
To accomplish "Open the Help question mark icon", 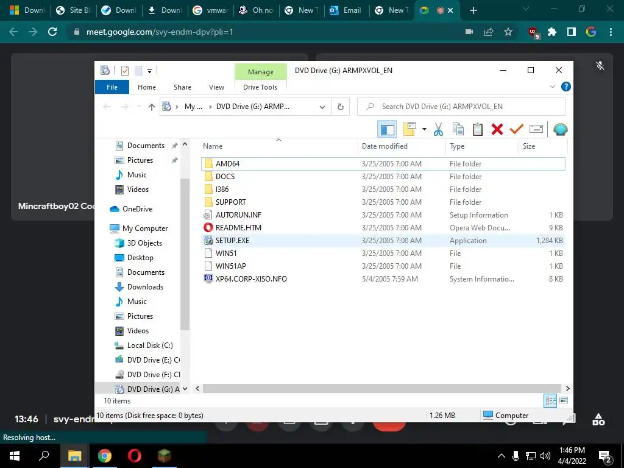I will 565,87.
